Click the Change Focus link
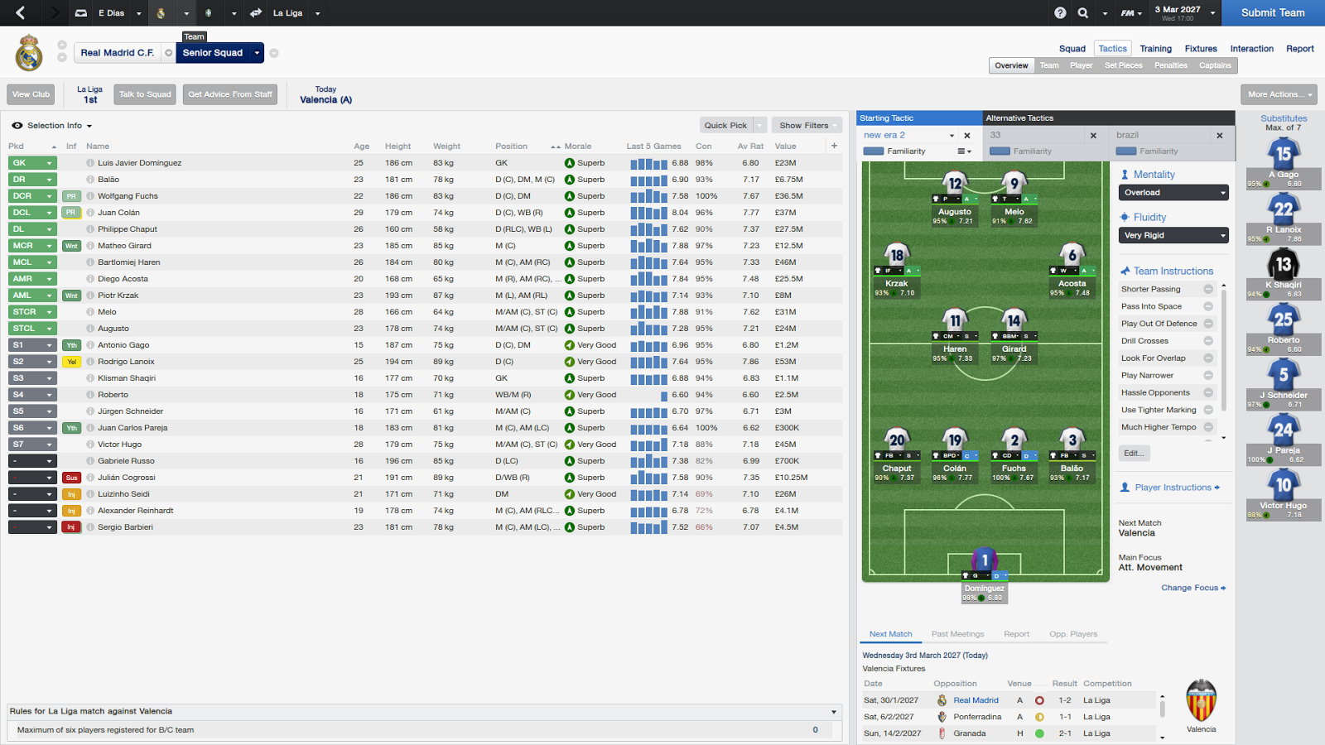Image resolution: width=1325 pixels, height=745 pixels. [x=1193, y=588]
